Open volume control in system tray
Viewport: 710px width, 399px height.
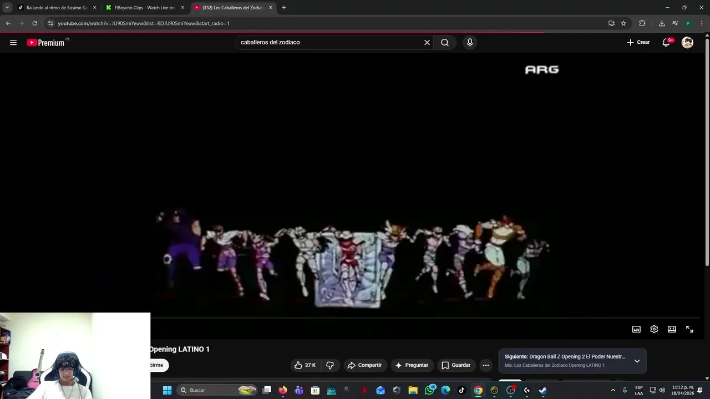point(662,390)
